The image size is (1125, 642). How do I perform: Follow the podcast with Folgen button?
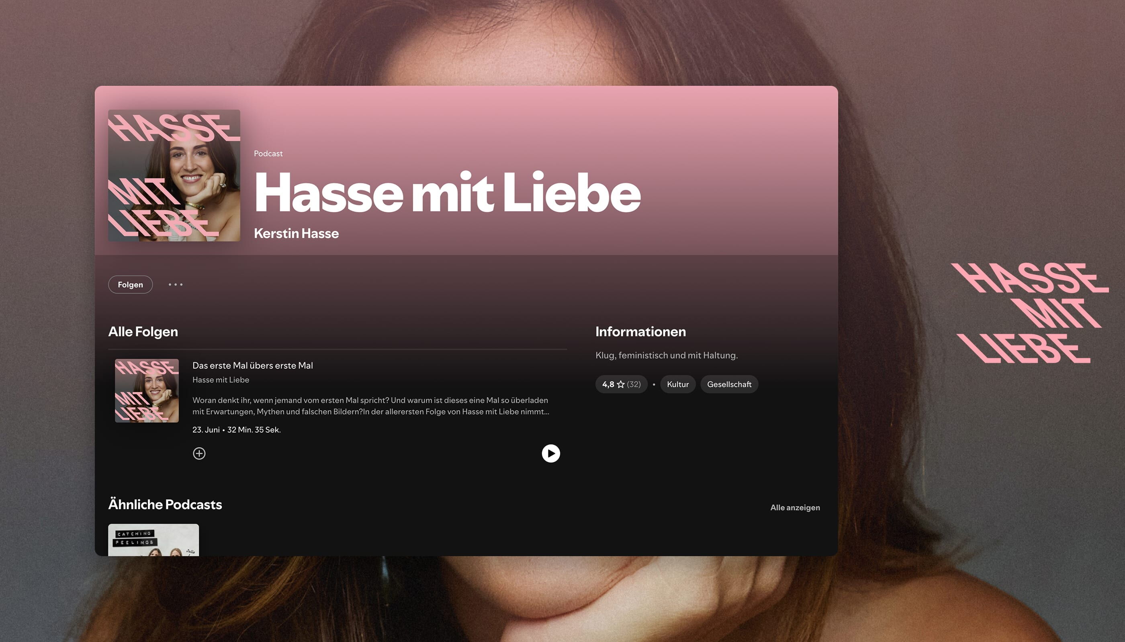pyautogui.click(x=130, y=284)
